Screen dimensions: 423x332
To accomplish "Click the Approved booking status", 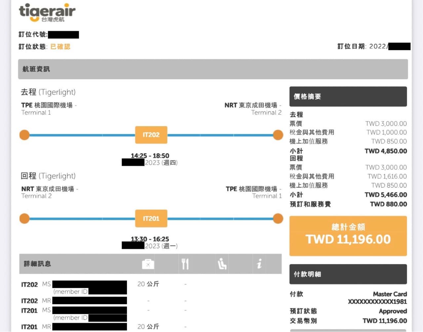I will (393, 311).
